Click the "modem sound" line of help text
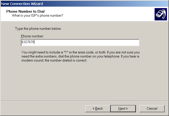This screenshot has width=169, height=116. click(x=54, y=61)
